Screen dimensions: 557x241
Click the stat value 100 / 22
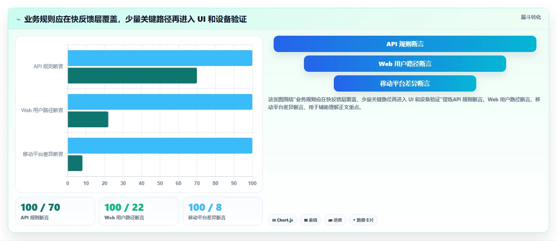(x=124, y=208)
